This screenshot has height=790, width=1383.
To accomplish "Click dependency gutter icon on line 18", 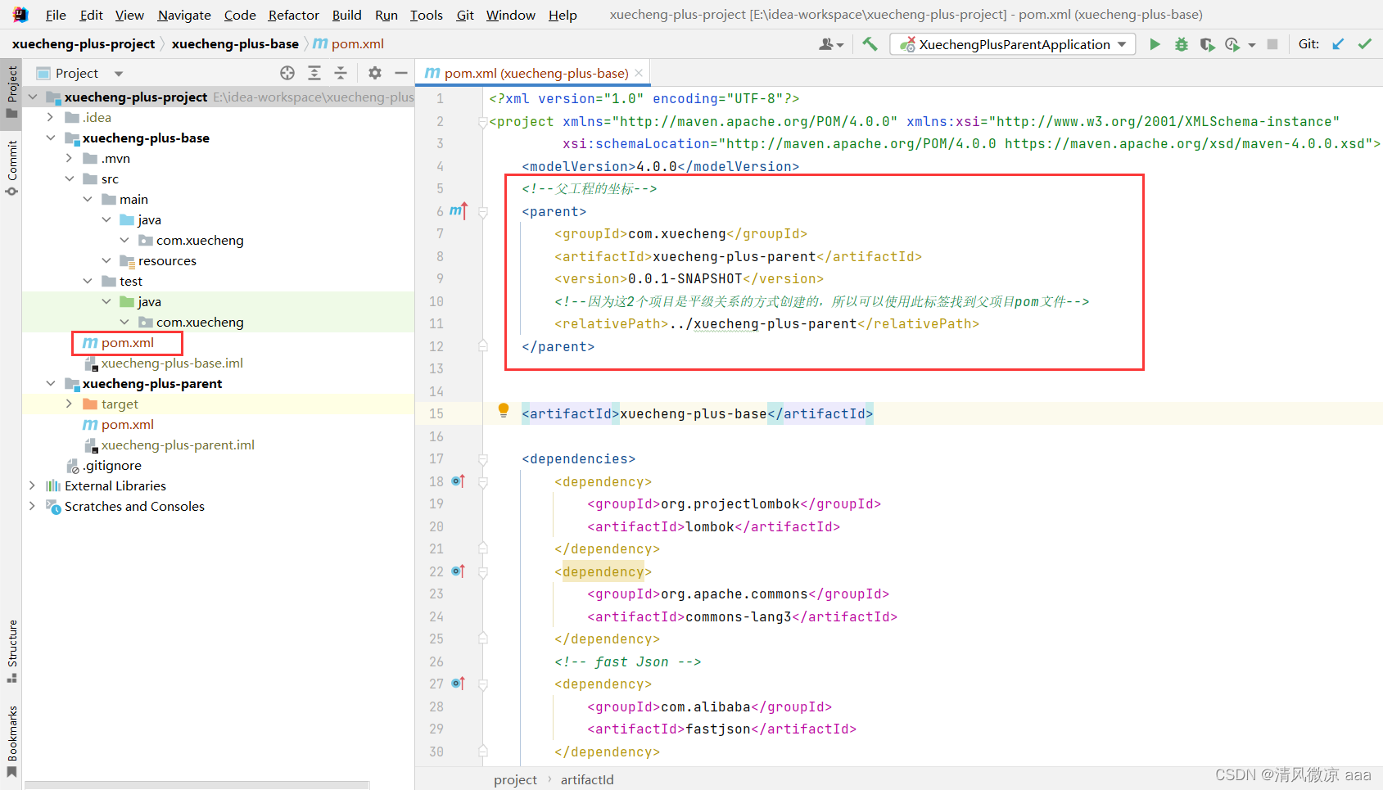I will [x=459, y=481].
